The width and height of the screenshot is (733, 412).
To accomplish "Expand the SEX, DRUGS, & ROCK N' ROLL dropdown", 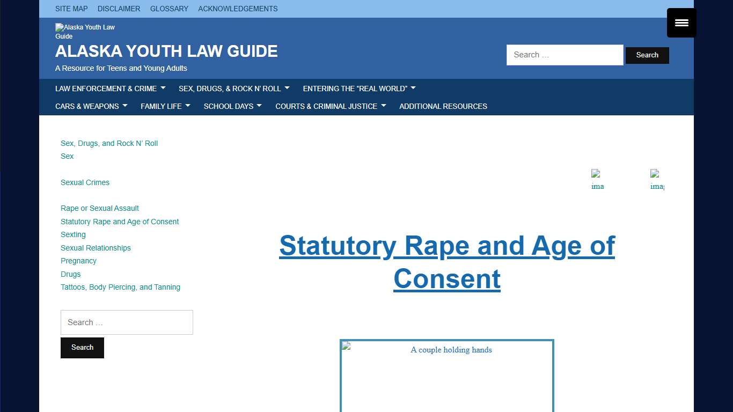I will pos(230,88).
